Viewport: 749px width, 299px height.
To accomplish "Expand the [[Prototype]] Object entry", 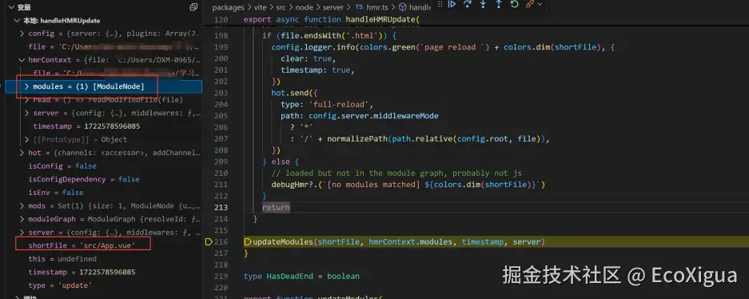I will pos(26,139).
